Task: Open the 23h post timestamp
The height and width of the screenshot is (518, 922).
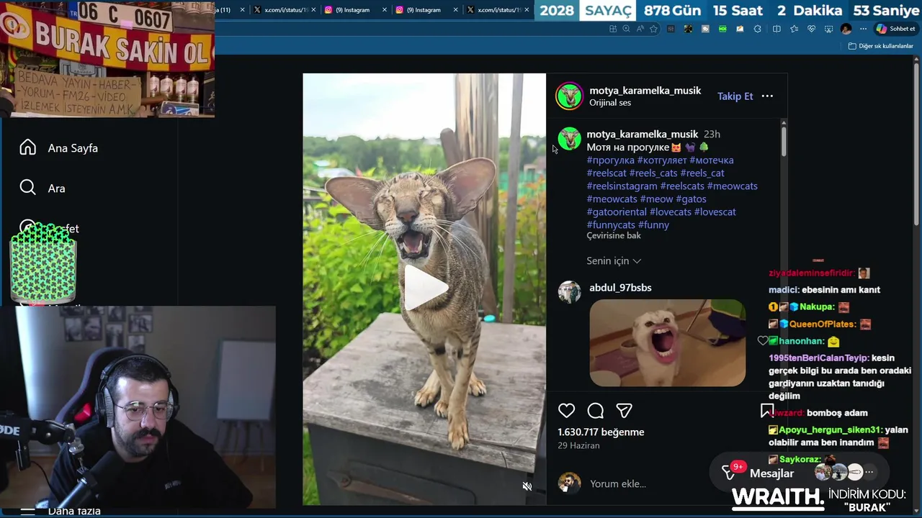Action: (x=712, y=135)
